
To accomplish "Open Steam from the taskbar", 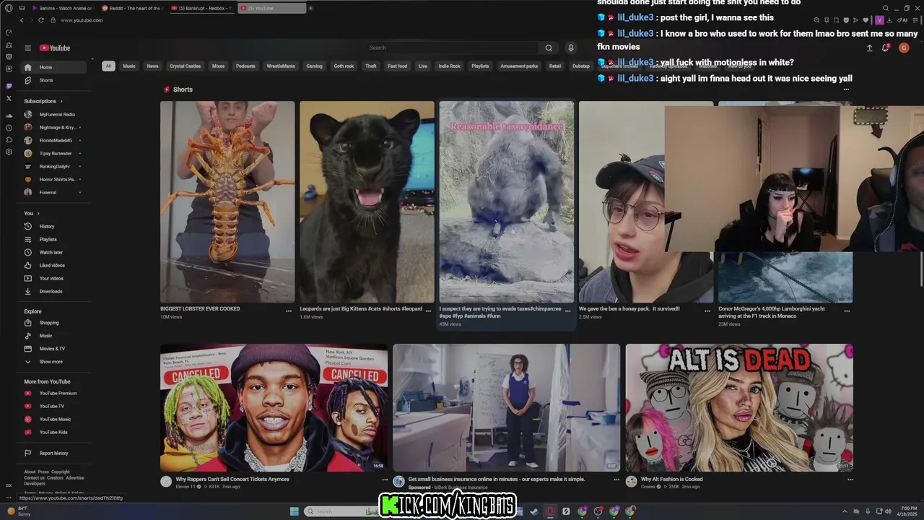I will click(534, 511).
